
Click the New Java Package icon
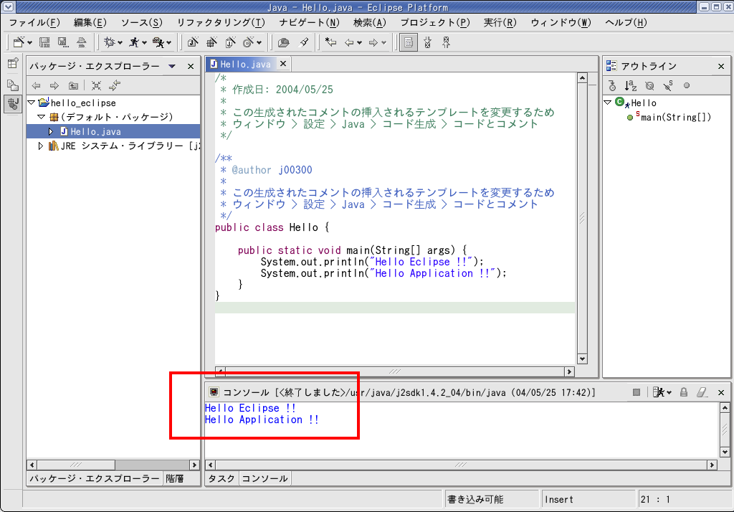click(x=211, y=42)
